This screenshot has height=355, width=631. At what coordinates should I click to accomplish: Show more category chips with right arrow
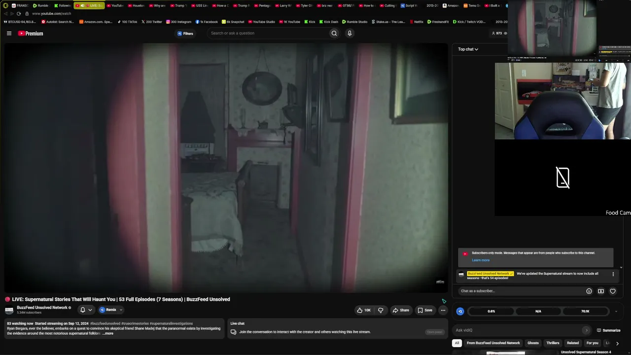[617, 343]
